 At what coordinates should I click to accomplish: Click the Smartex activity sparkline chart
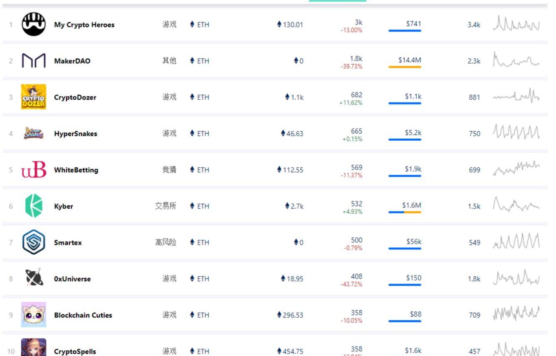516,241
